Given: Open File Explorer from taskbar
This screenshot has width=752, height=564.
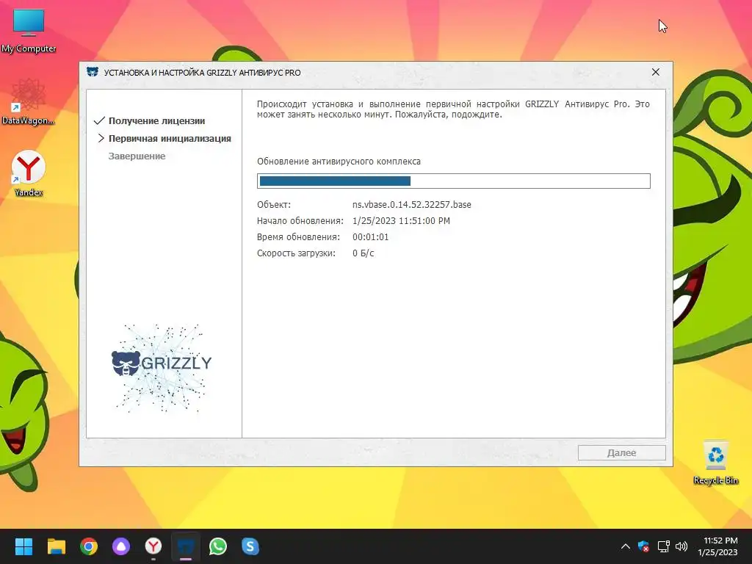Looking at the screenshot, I should click(56, 546).
